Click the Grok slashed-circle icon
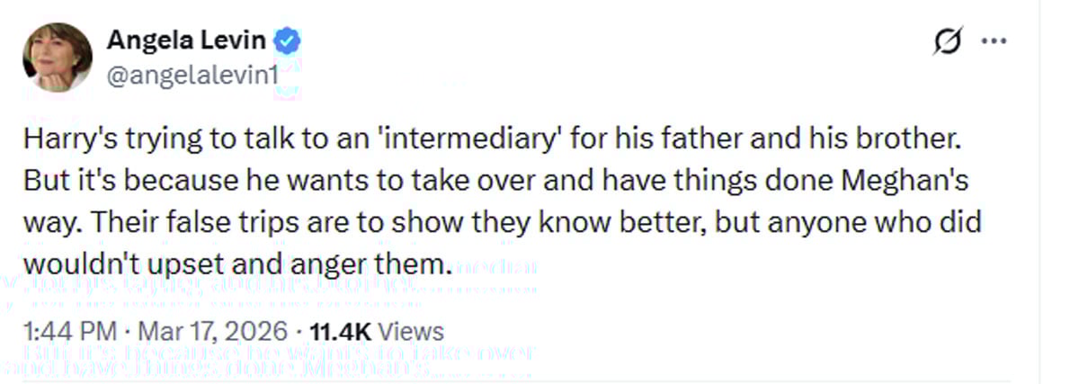The width and height of the screenshot is (1079, 384). click(x=946, y=42)
